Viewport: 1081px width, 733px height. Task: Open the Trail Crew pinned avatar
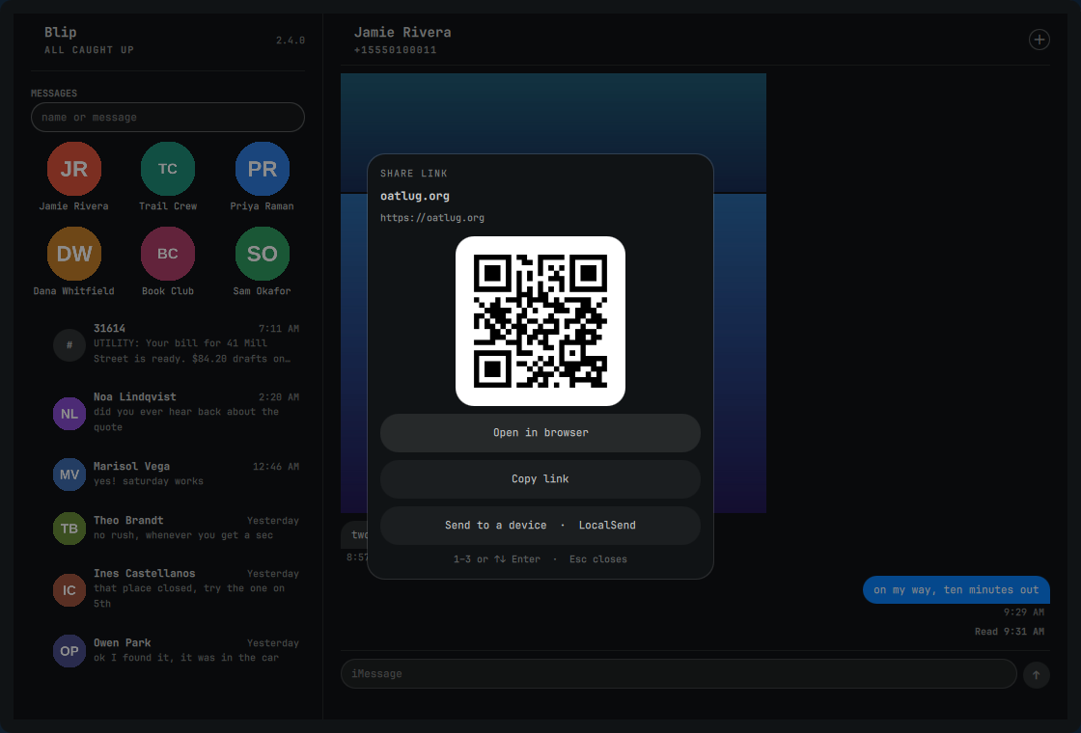pyautogui.click(x=168, y=169)
